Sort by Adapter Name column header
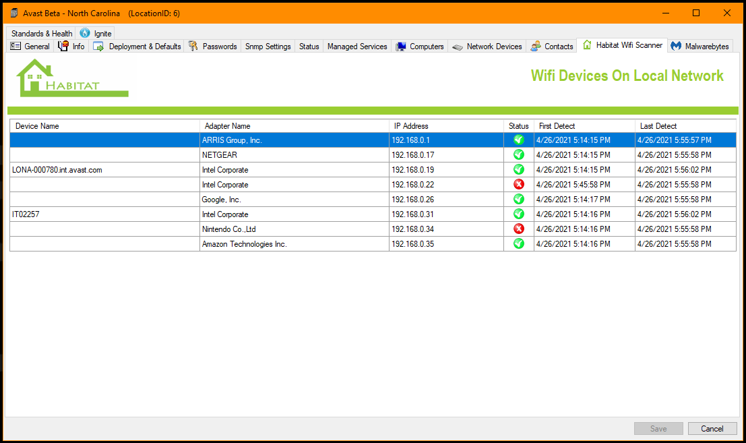Image resolution: width=746 pixels, height=443 pixels. pyautogui.click(x=294, y=126)
